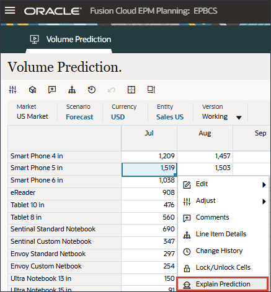Image resolution: width=271 pixels, height=292 pixels.
Task: Click the Line Item Details toolbar icon
Action: click(72, 90)
